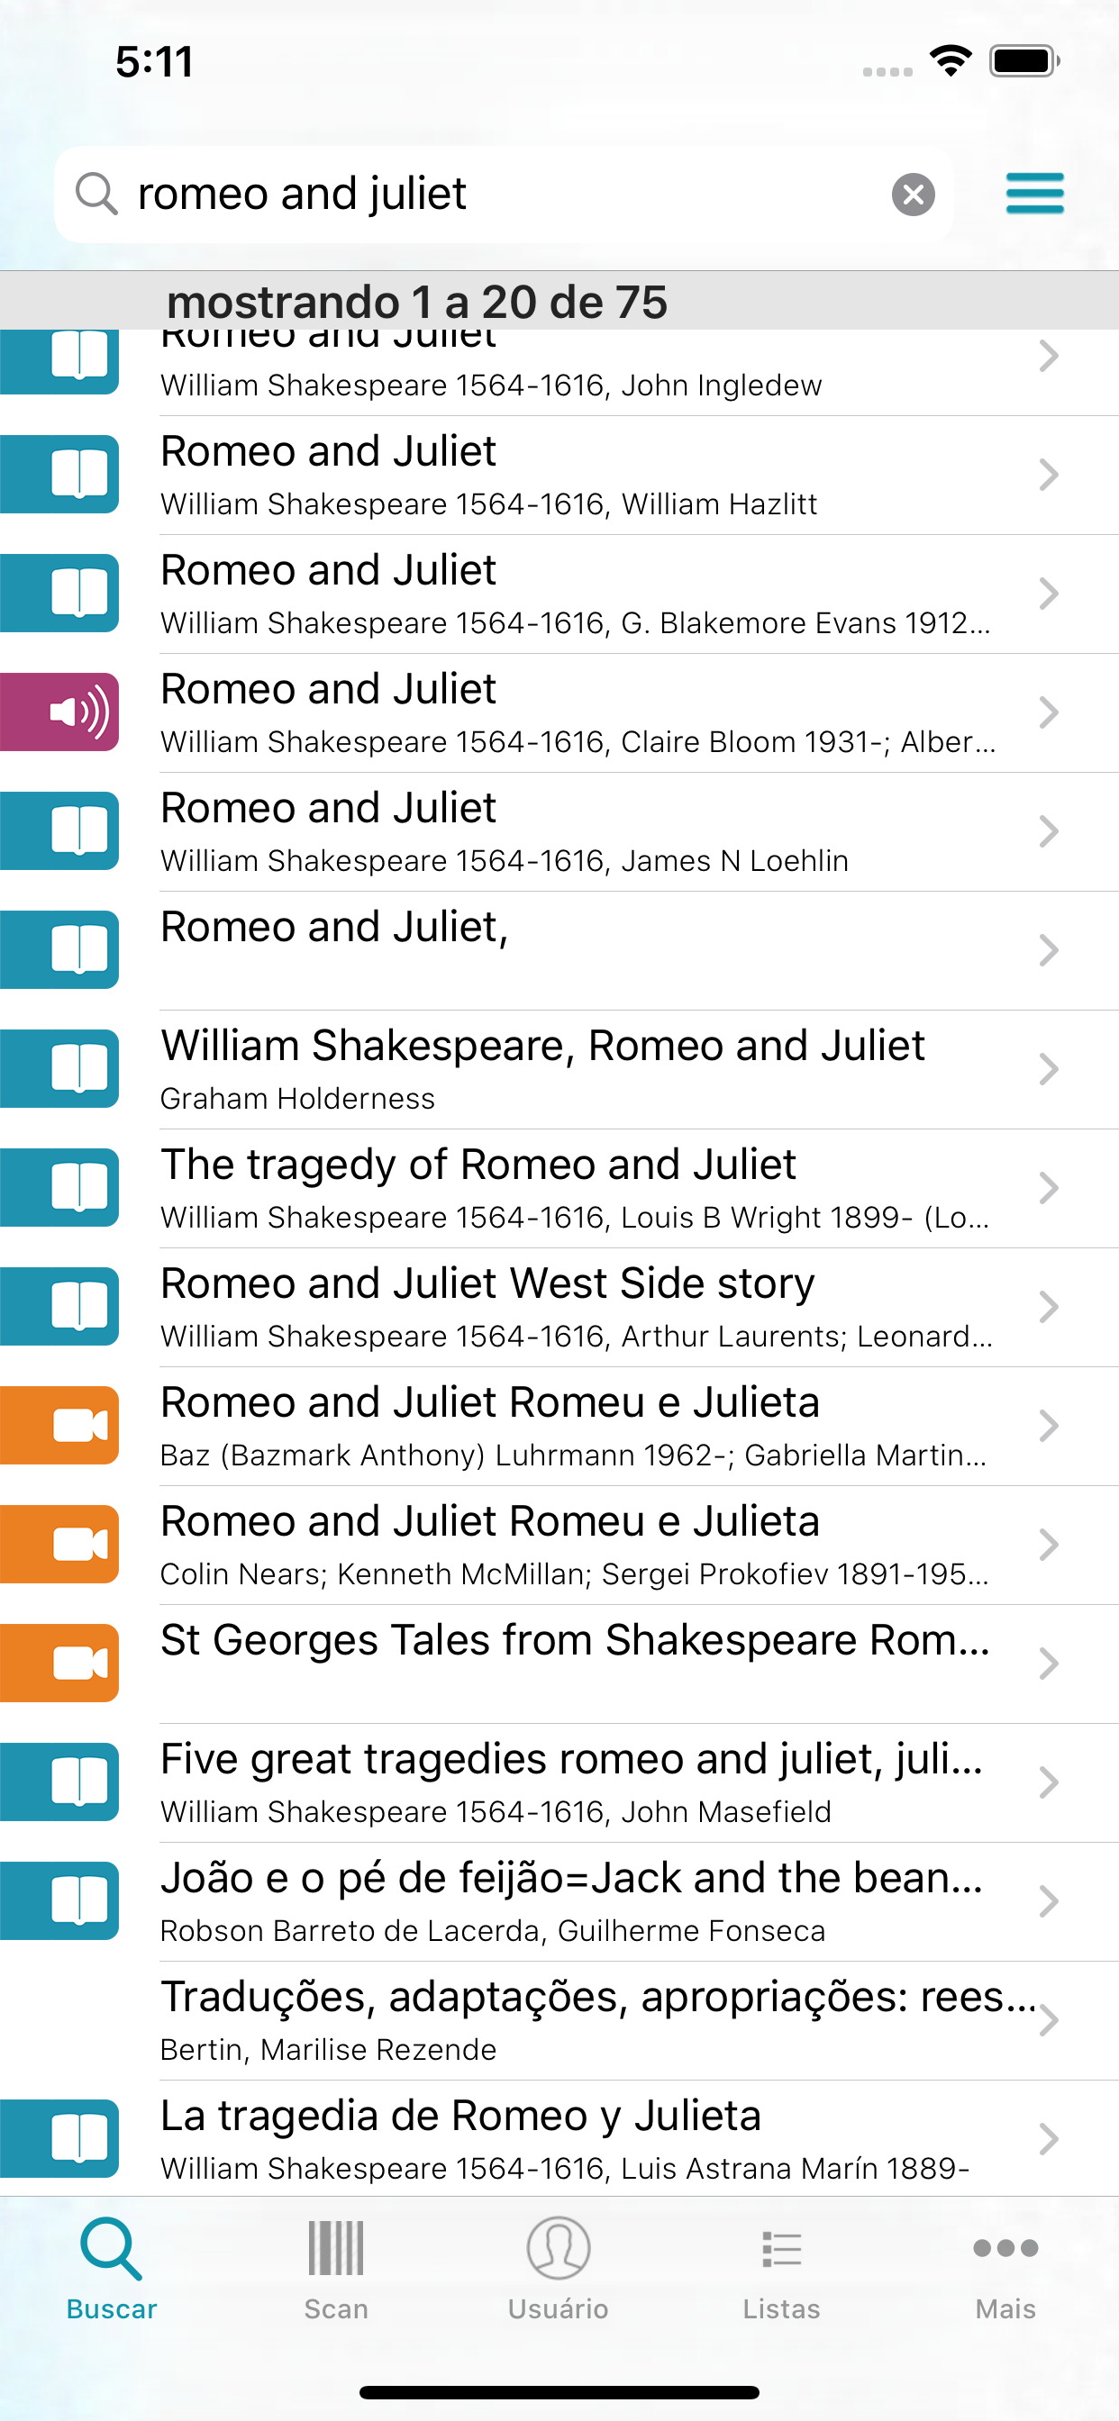
Task: Switch to the Usuário tab
Action: (x=559, y=2269)
